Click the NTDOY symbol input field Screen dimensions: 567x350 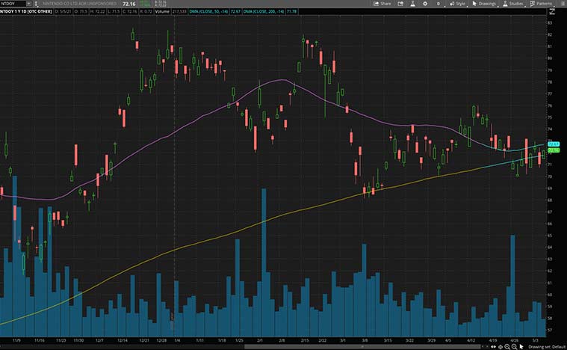pyautogui.click(x=15, y=4)
